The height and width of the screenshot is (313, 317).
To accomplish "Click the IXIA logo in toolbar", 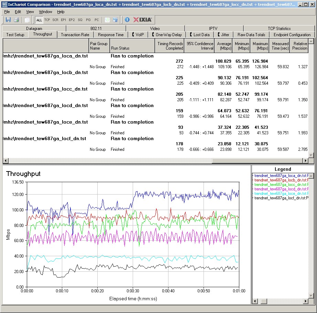I will tap(143, 20).
